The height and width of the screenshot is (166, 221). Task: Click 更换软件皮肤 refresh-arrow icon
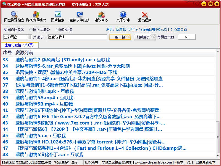click(79, 16)
